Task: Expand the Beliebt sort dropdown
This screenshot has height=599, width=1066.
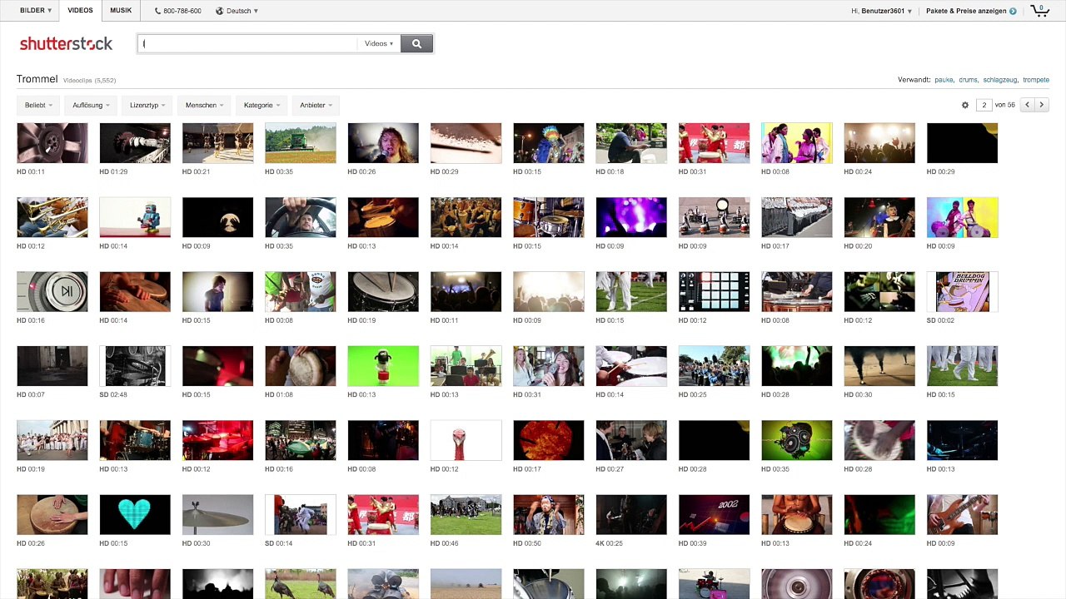Action: (38, 105)
